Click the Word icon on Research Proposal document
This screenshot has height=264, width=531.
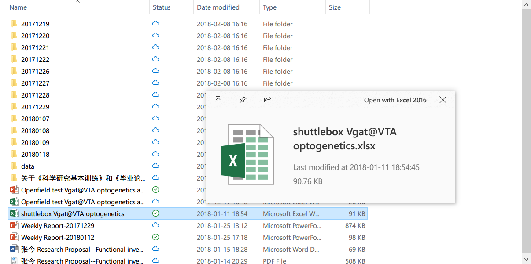pyautogui.click(x=14, y=249)
